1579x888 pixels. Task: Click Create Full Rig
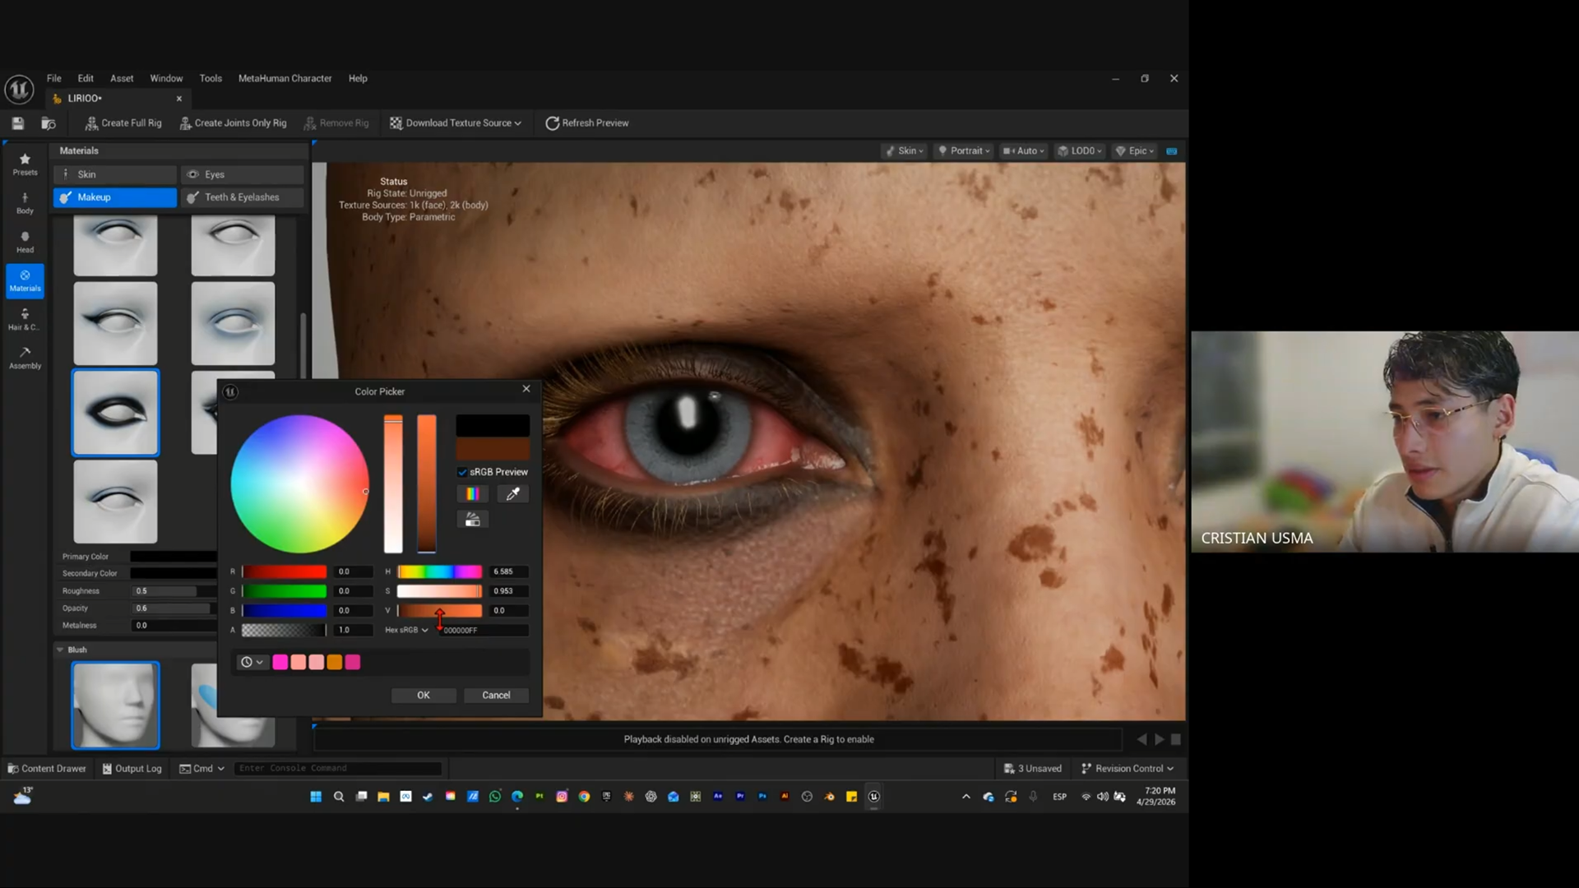(123, 123)
